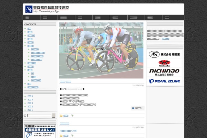Open the 2015 archive link
The image size is (207, 138).
(30, 96)
